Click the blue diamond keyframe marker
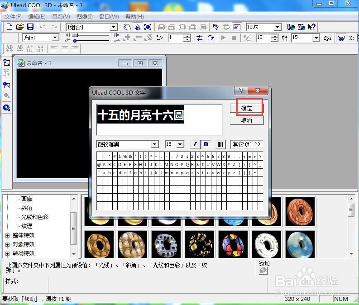The image size is (359, 305). click(75, 41)
